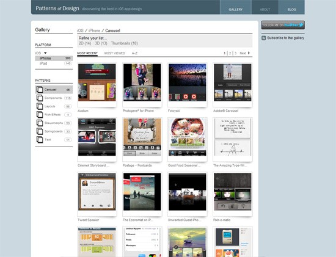Open the Cinemek Storyboard thumbnail

point(97,137)
